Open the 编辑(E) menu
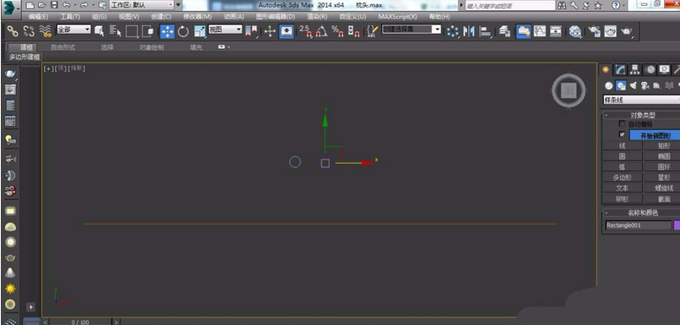680x325 pixels. point(38,17)
